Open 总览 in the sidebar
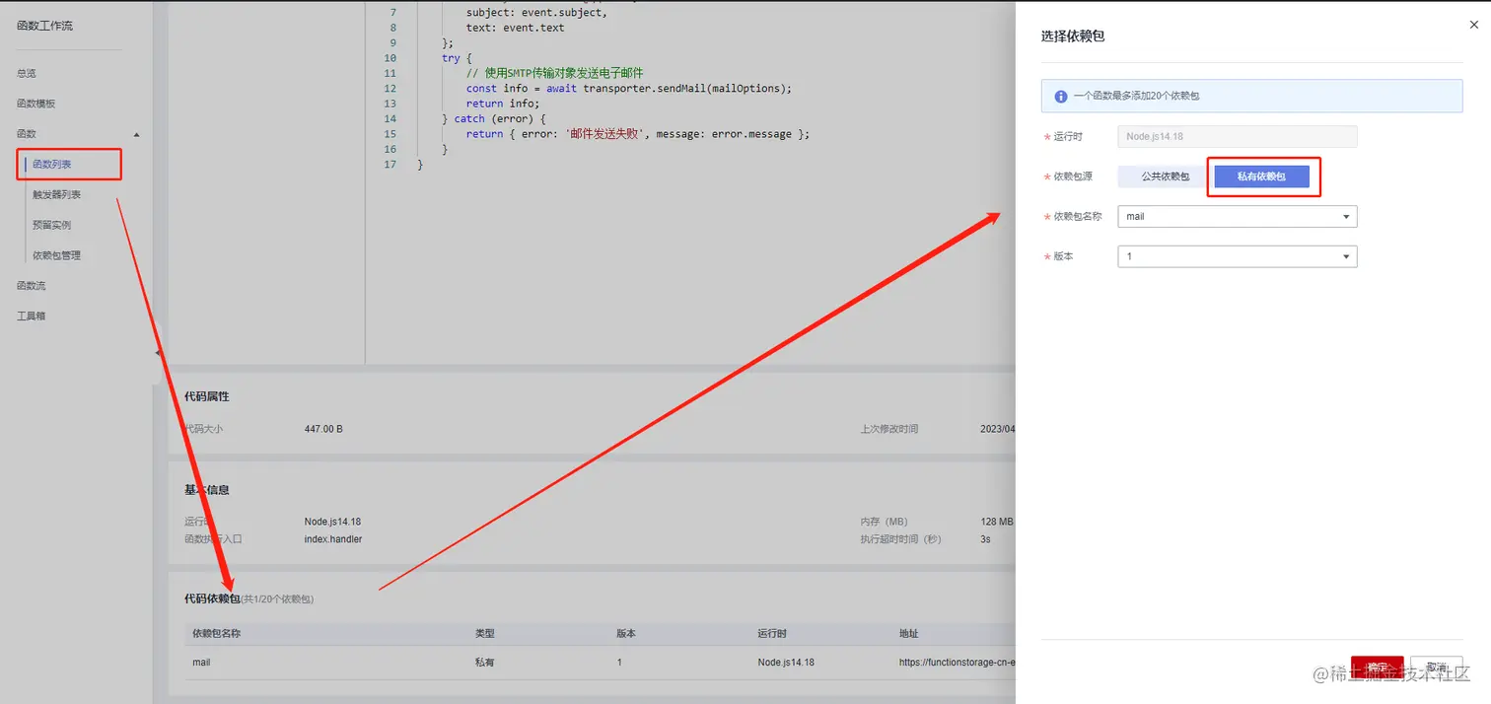Screen dimensions: 1491x704 27,73
